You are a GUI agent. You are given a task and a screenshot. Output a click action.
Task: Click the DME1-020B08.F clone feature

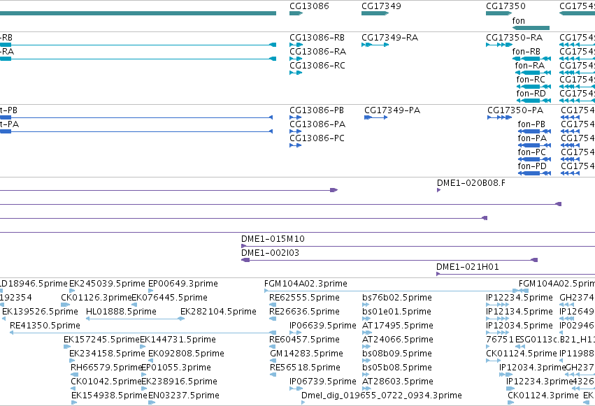click(438, 190)
